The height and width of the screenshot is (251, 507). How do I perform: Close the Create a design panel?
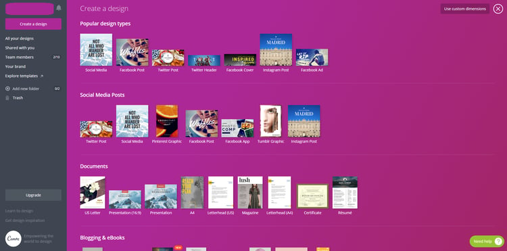[x=498, y=9]
